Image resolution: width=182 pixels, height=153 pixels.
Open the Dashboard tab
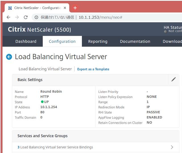pyautogui.click(x=26, y=41)
